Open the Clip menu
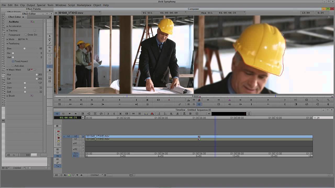This screenshot has height=188, width=335. coord(23,5)
